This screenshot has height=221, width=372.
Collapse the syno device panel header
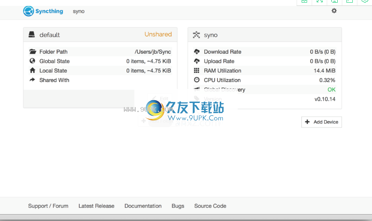pos(265,35)
